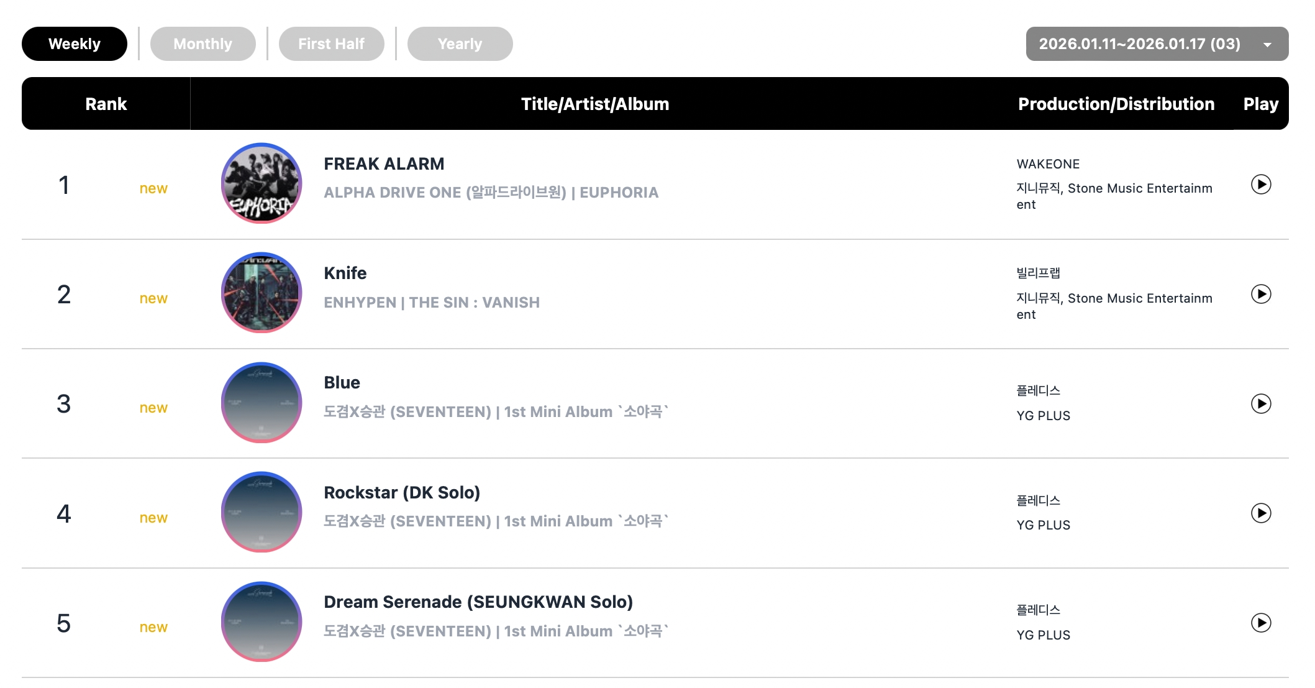Open the EUPHORIA album cover thumbnail

[262, 183]
